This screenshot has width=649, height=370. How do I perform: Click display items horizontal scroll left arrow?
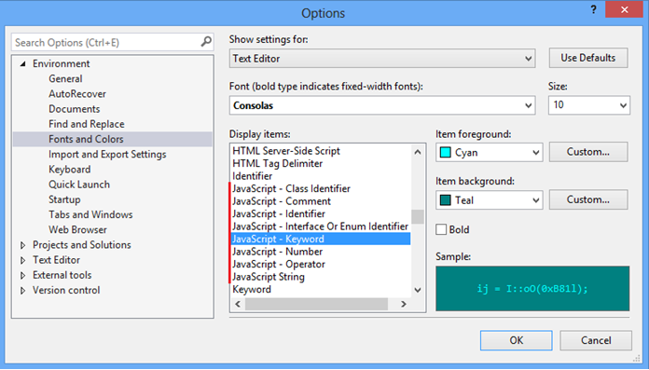[x=238, y=304]
